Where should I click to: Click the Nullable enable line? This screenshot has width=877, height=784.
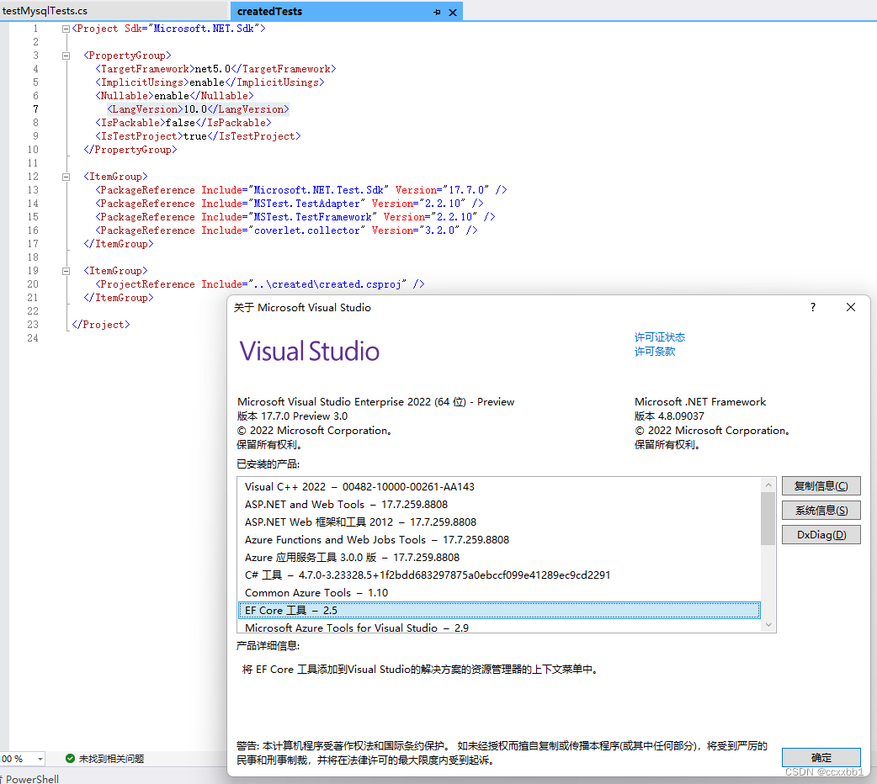click(x=174, y=96)
